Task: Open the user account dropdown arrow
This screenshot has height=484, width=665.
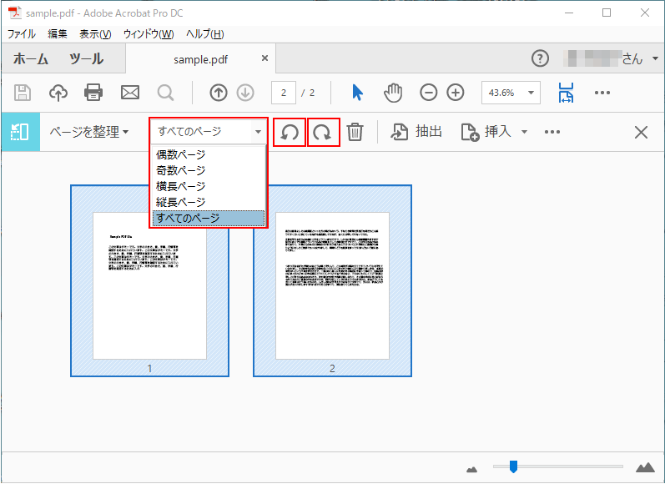Action: (655, 58)
